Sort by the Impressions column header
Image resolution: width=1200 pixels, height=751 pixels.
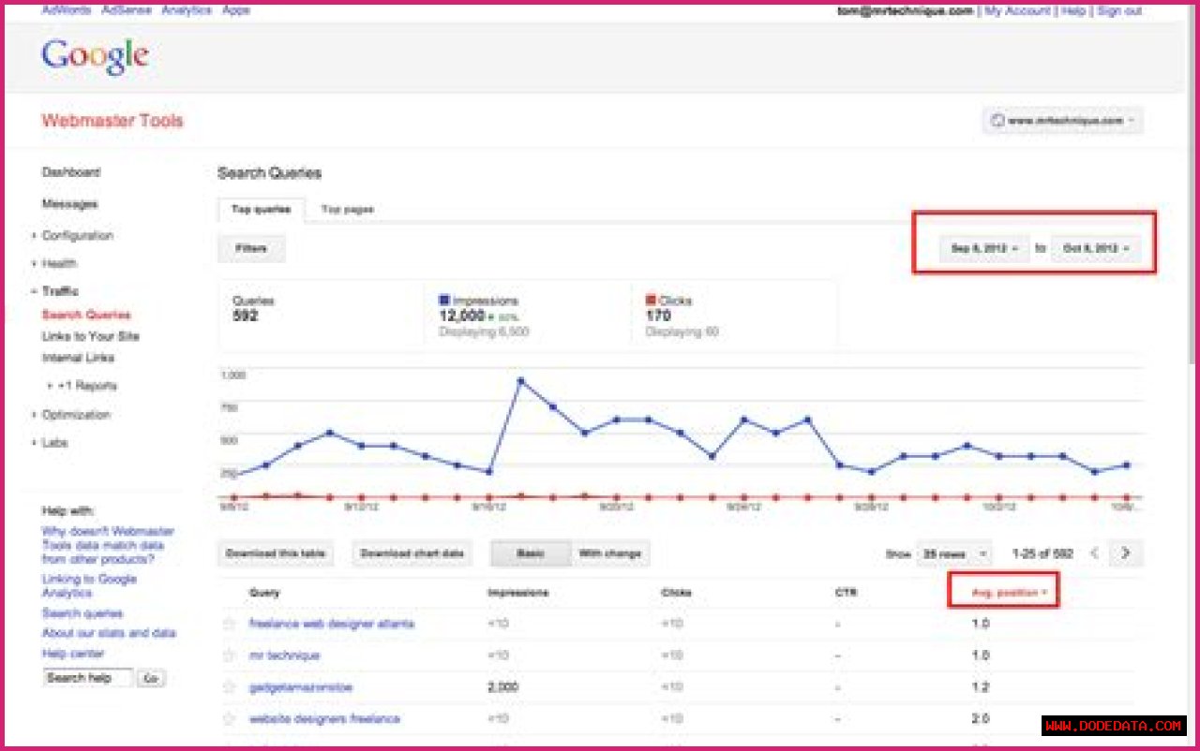(x=518, y=593)
